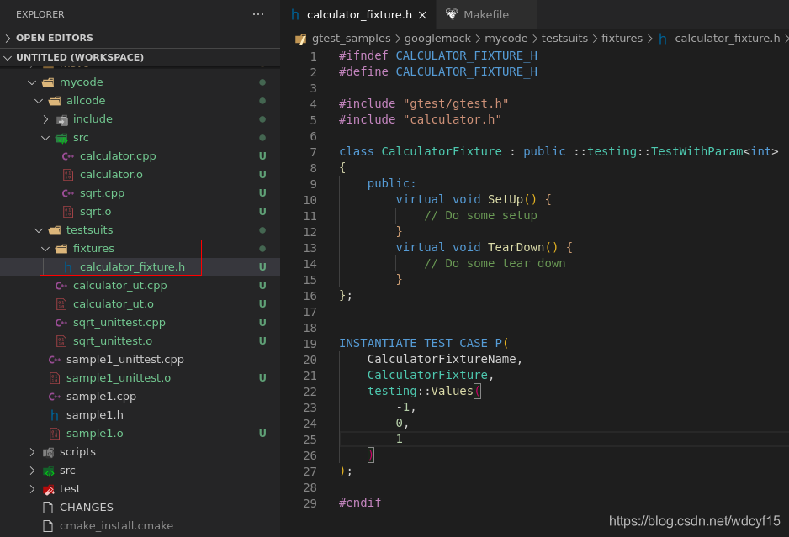
Task: Click fixtures in the breadcrumb
Action: pyautogui.click(x=622, y=38)
